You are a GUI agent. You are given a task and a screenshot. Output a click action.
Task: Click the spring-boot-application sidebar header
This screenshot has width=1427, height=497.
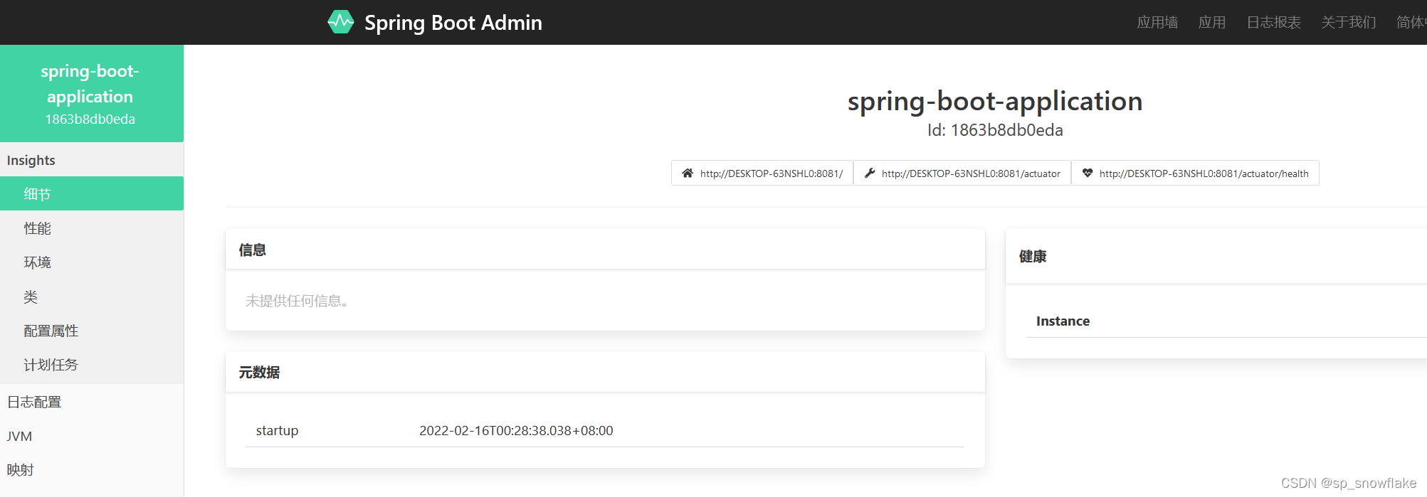[92, 93]
